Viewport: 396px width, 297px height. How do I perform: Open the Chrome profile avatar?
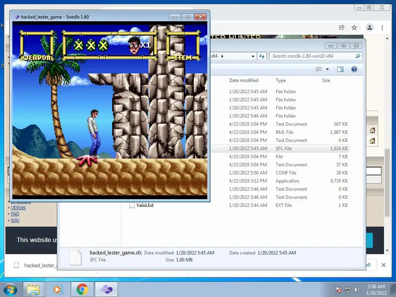[370, 27]
